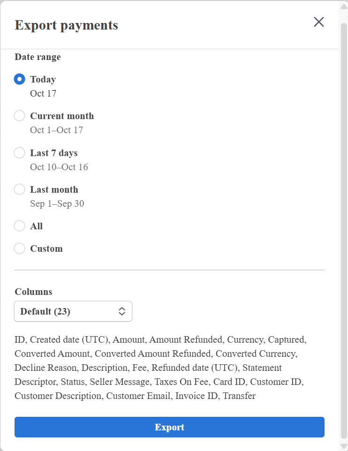Click the 'Oct 1–Oct 17' date text
The height and width of the screenshot is (451, 348).
[x=57, y=130]
